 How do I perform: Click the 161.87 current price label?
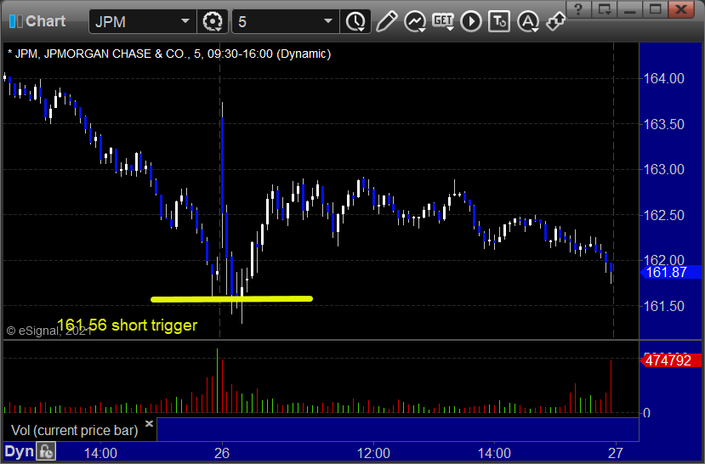670,272
